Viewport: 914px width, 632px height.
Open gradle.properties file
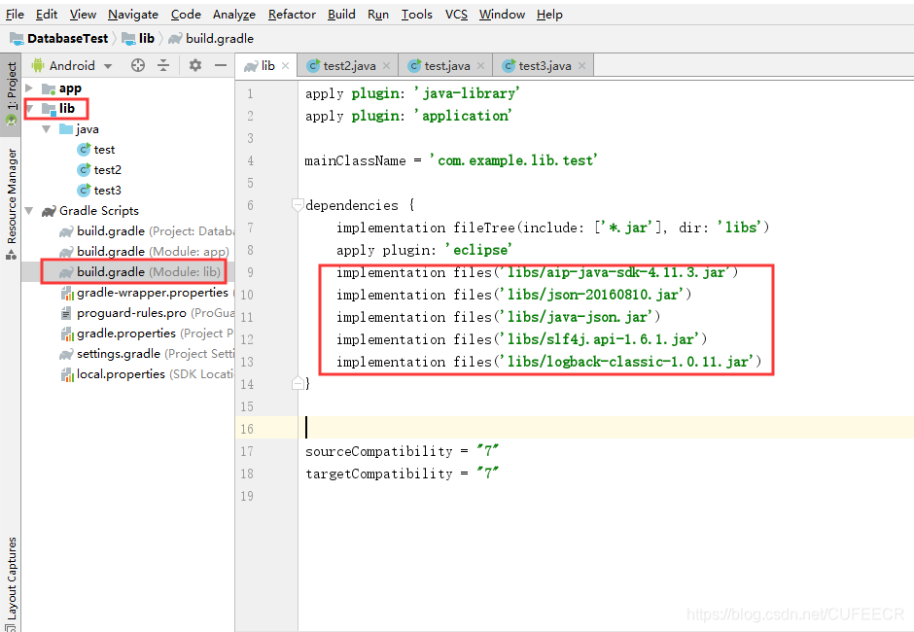pyautogui.click(x=146, y=333)
